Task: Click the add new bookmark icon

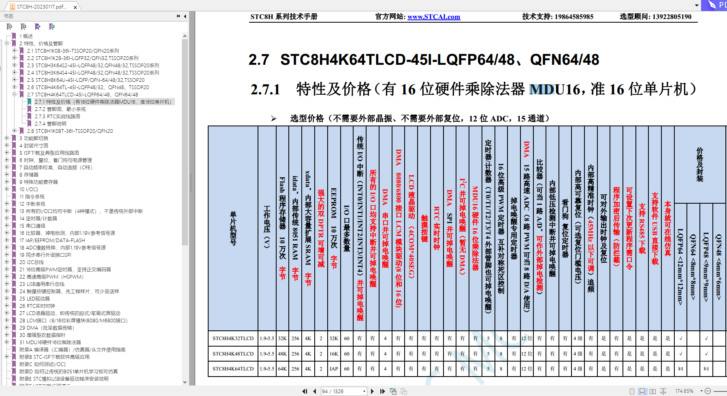Action: click(23, 27)
